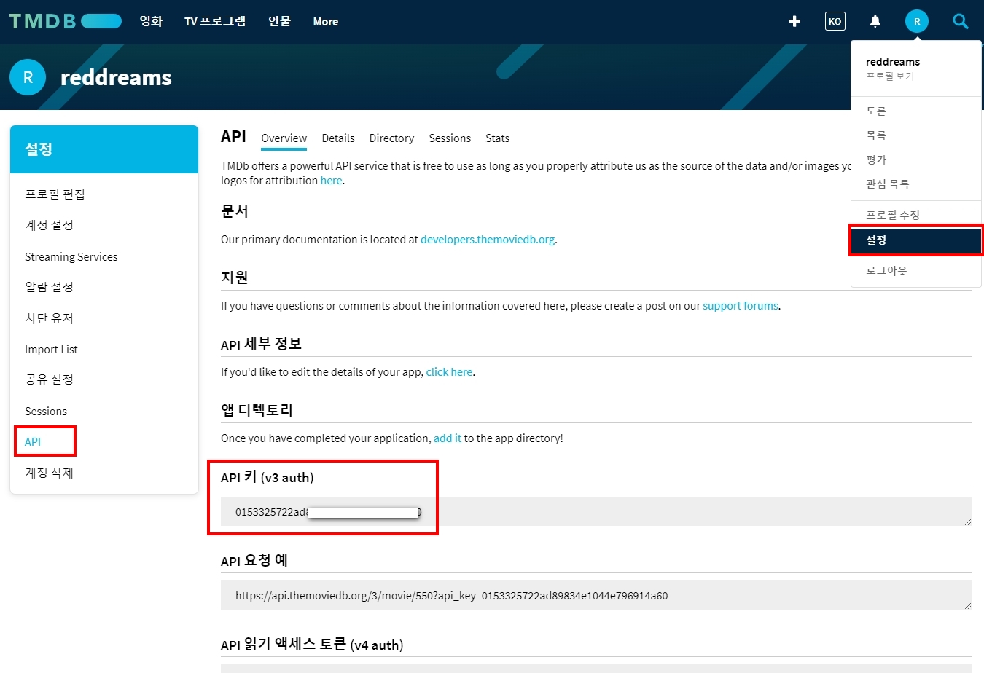Click 'add it' app directory link
This screenshot has height=673, width=984.
(448, 438)
